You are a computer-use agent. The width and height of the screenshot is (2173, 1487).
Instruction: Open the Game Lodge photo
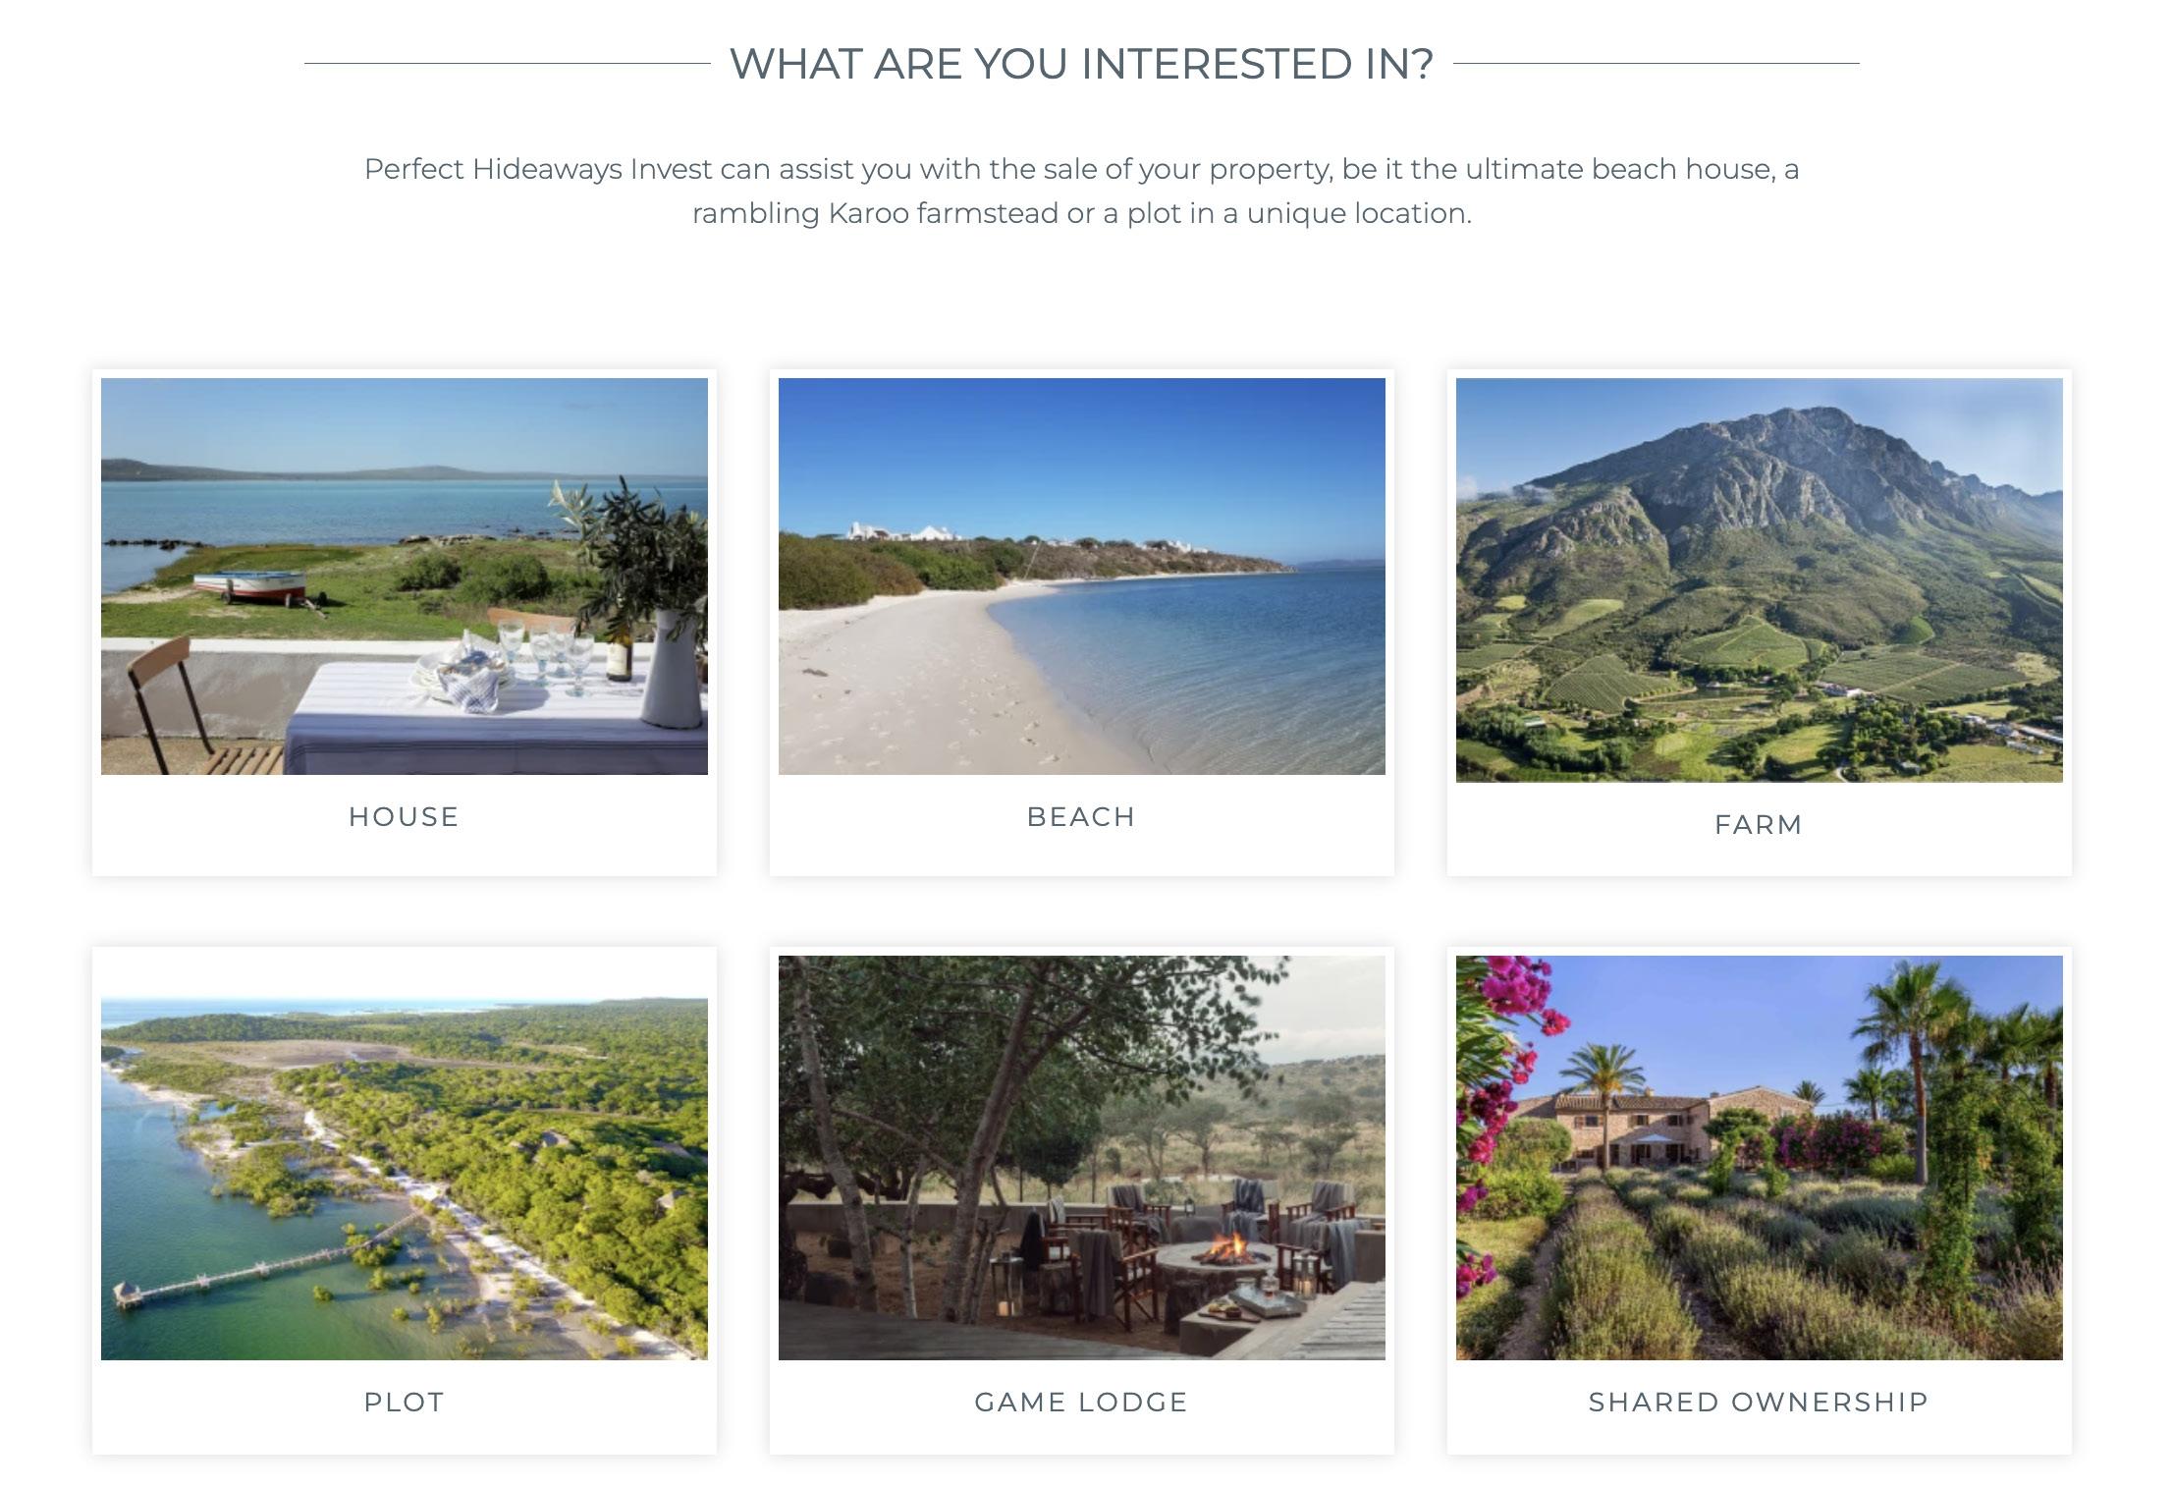[1081, 1157]
